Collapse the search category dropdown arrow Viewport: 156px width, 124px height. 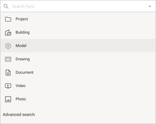pyautogui.click(x=150, y=6)
